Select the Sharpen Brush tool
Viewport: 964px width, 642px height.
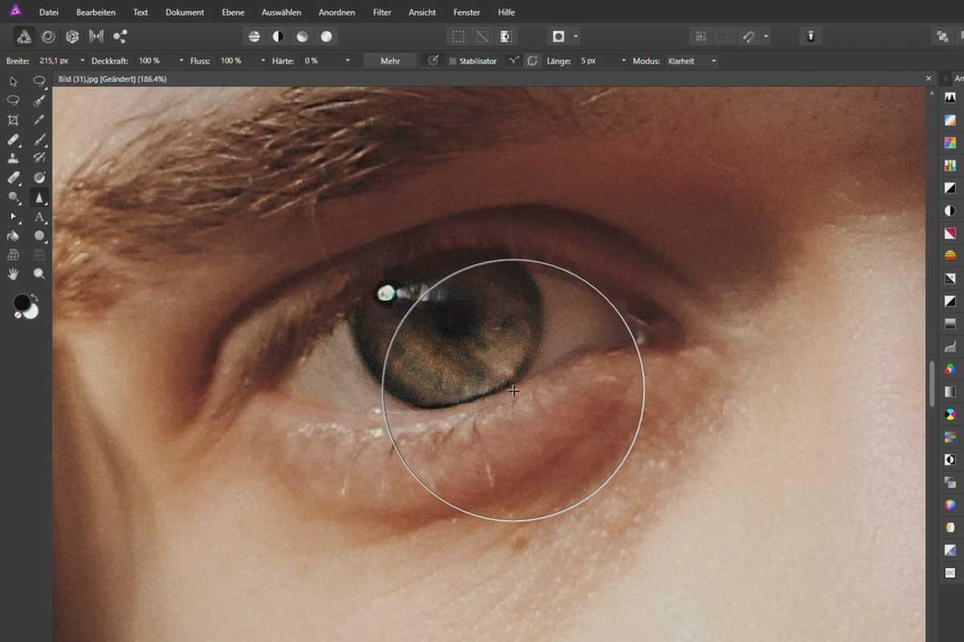[x=39, y=197]
